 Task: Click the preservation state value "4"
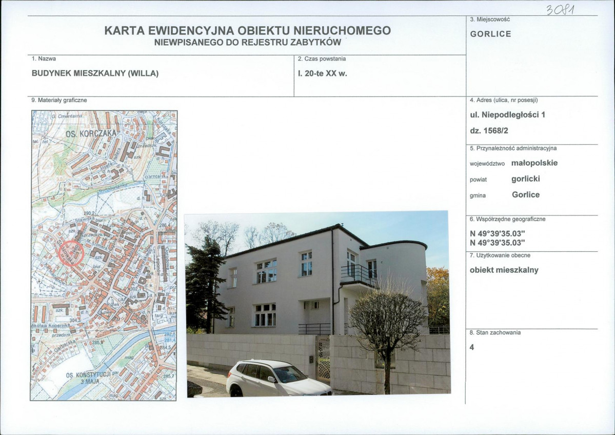(472, 347)
